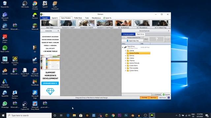Click the blue Upgrade tab

point(45,18)
